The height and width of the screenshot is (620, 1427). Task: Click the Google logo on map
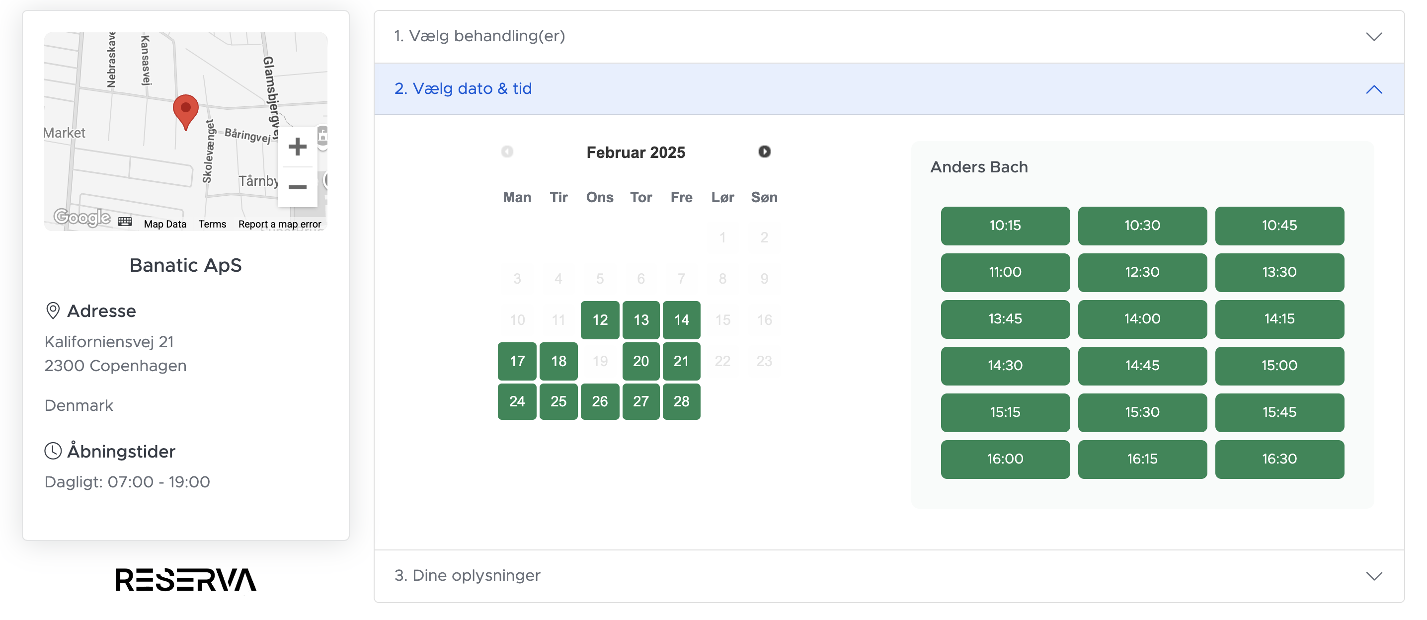82,217
